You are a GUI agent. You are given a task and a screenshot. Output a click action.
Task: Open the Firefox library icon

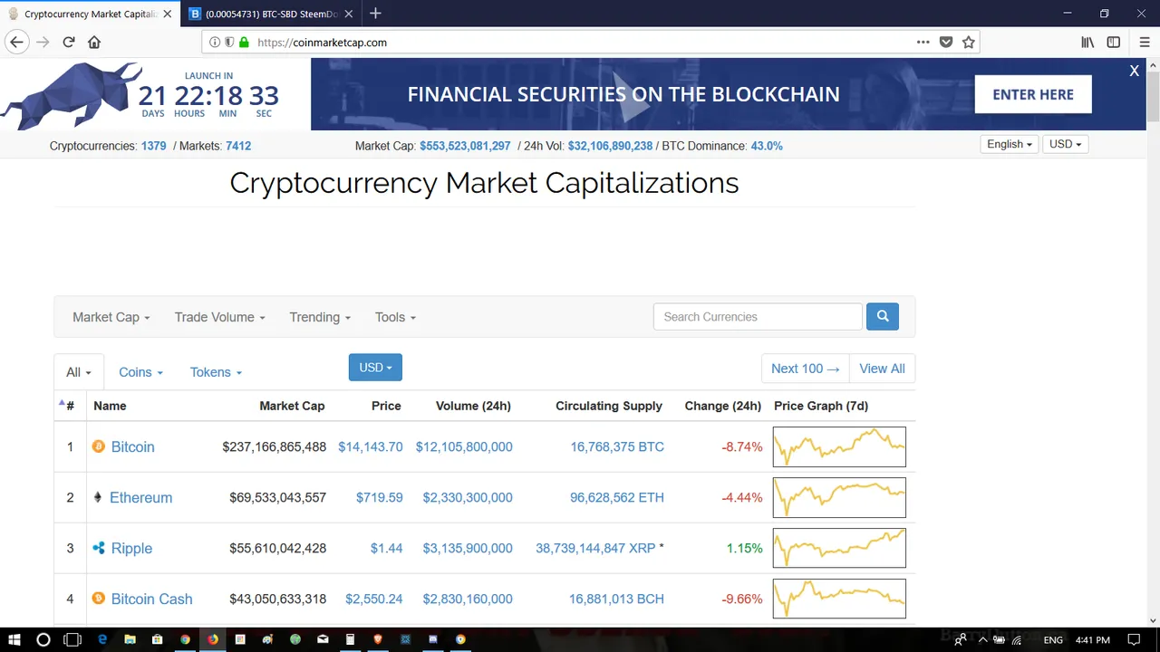point(1087,42)
